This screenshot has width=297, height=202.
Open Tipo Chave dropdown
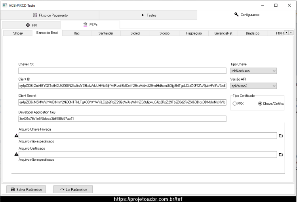pyautogui.click(x=253, y=71)
